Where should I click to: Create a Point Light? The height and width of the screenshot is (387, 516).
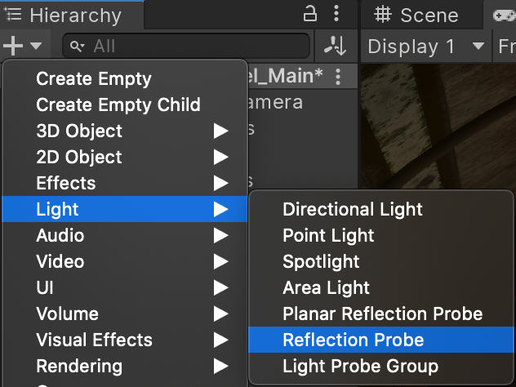pos(328,235)
